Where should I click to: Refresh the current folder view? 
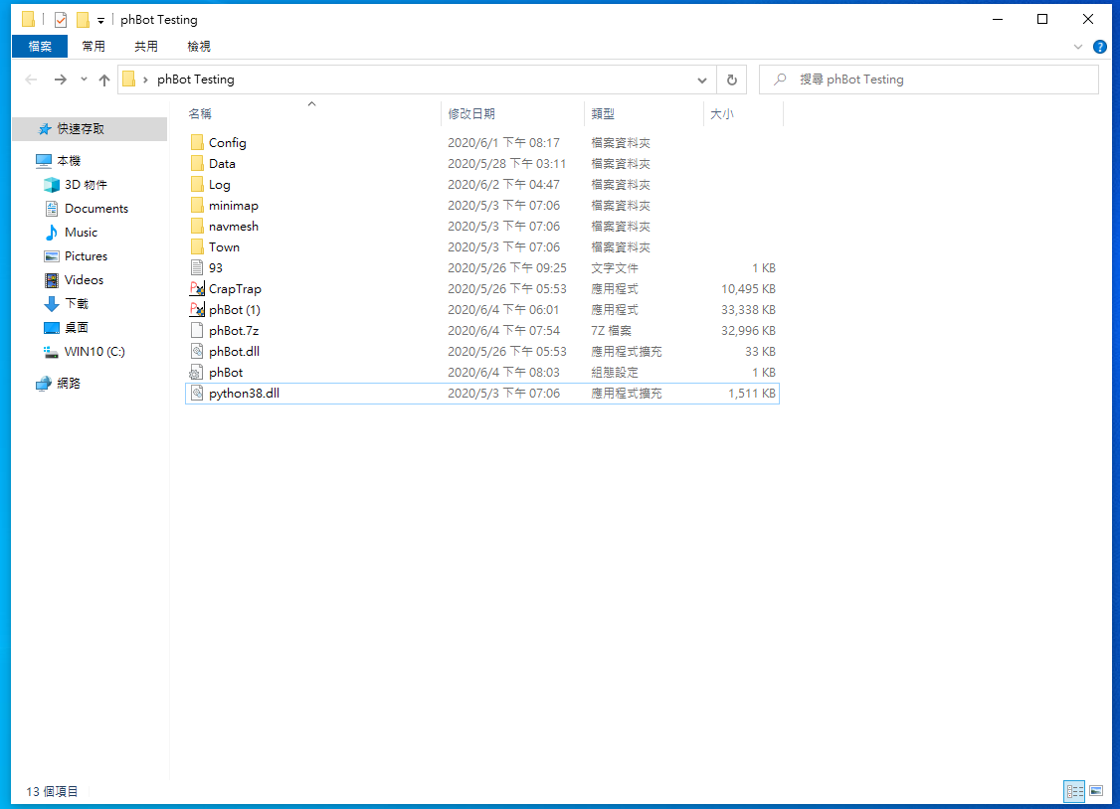(732, 80)
